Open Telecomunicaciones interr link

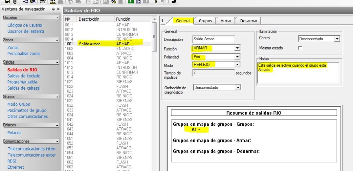[32, 149]
